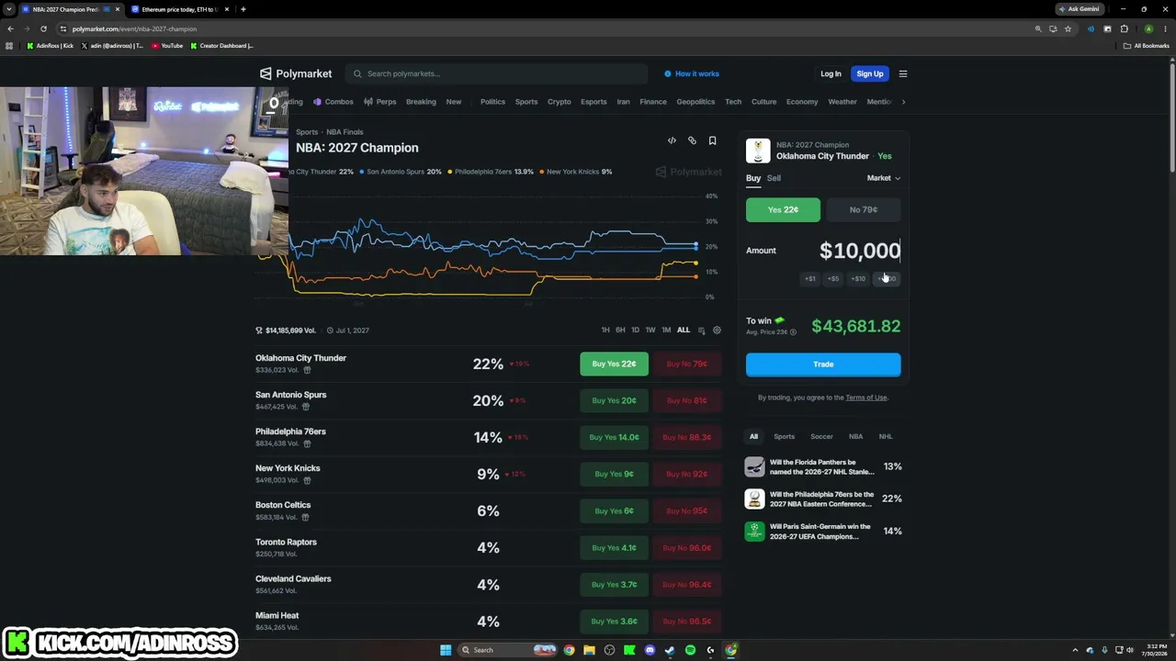1176x661 pixels.
Task: Set chart range to ALL
Action: [x=684, y=330]
